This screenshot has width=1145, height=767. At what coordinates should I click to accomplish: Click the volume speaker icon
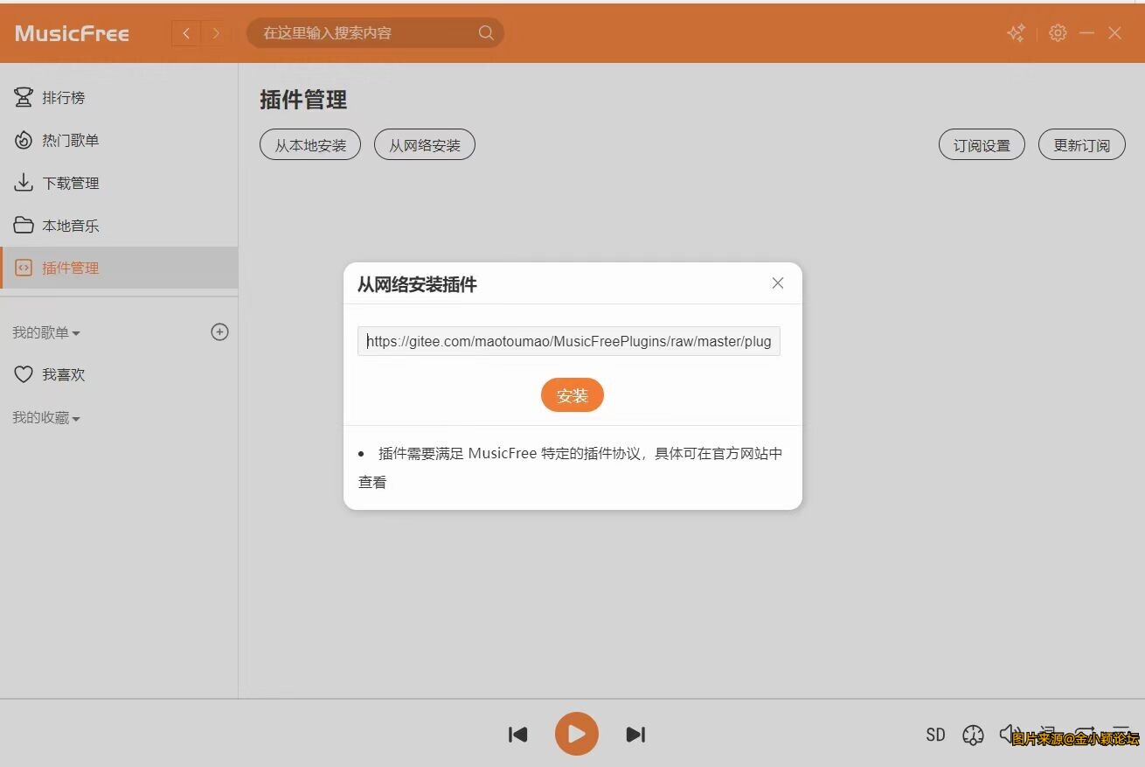(x=1010, y=734)
